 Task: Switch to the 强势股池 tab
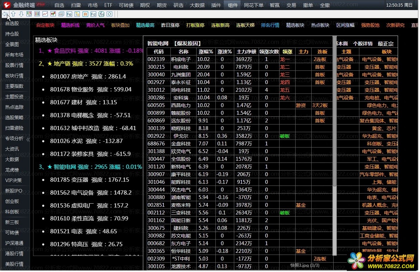(370, 25)
